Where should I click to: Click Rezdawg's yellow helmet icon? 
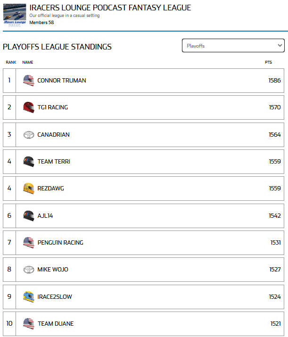29,189
